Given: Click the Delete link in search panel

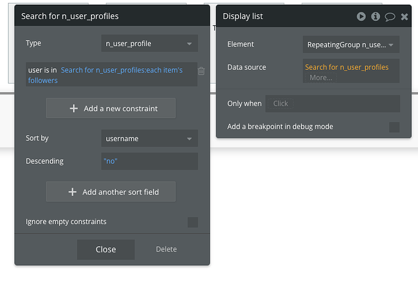Looking at the screenshot, I should tap(166, 249).
